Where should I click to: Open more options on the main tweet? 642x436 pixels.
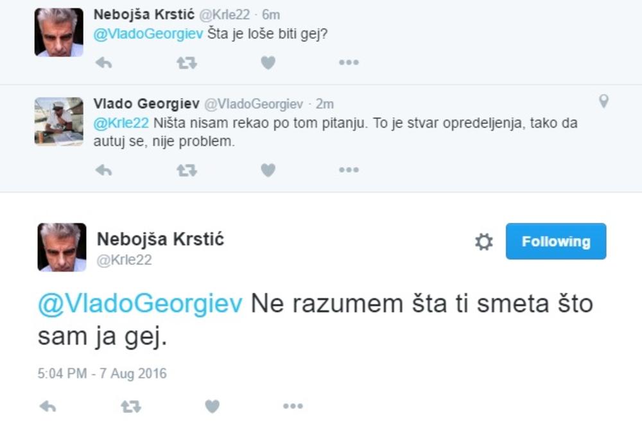[293, 407]
